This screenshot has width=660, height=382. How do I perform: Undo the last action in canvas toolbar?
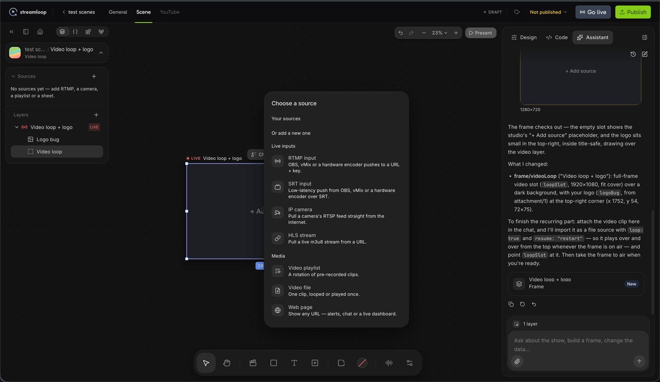click(x=401, y=33)
